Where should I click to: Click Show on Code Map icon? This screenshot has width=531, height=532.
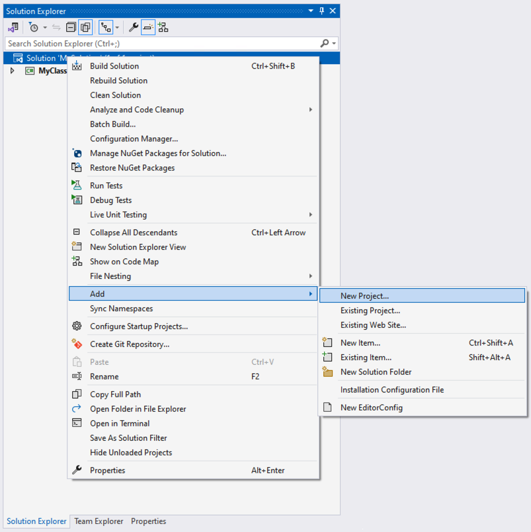tap(77, 261)
